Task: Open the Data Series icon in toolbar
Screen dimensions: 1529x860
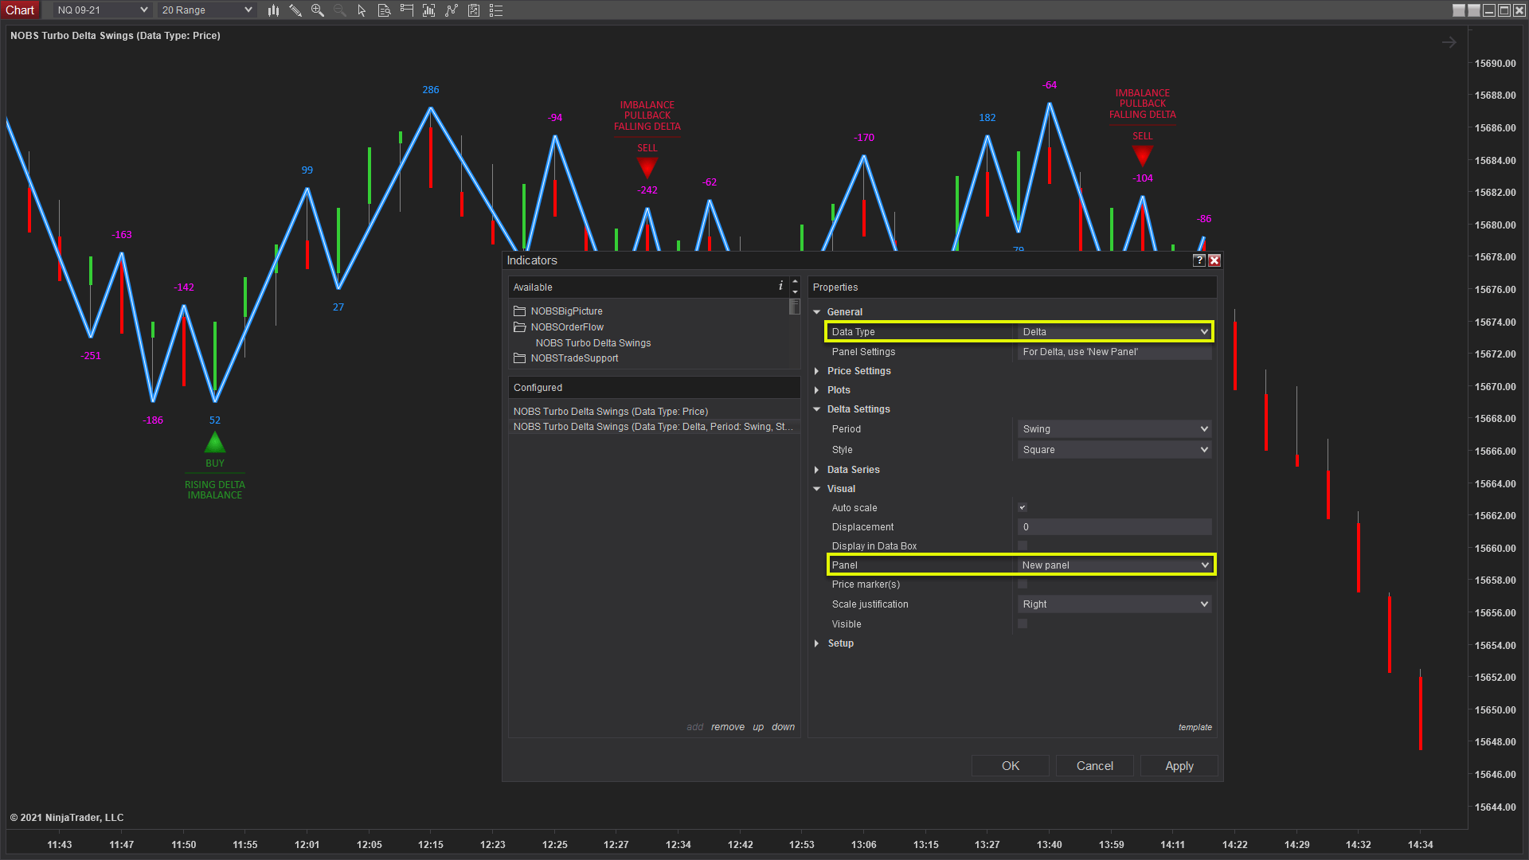Action: click(x=429, y=10)
